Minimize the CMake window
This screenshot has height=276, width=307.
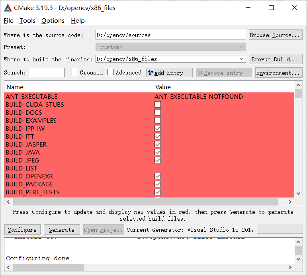click(248, 8)
